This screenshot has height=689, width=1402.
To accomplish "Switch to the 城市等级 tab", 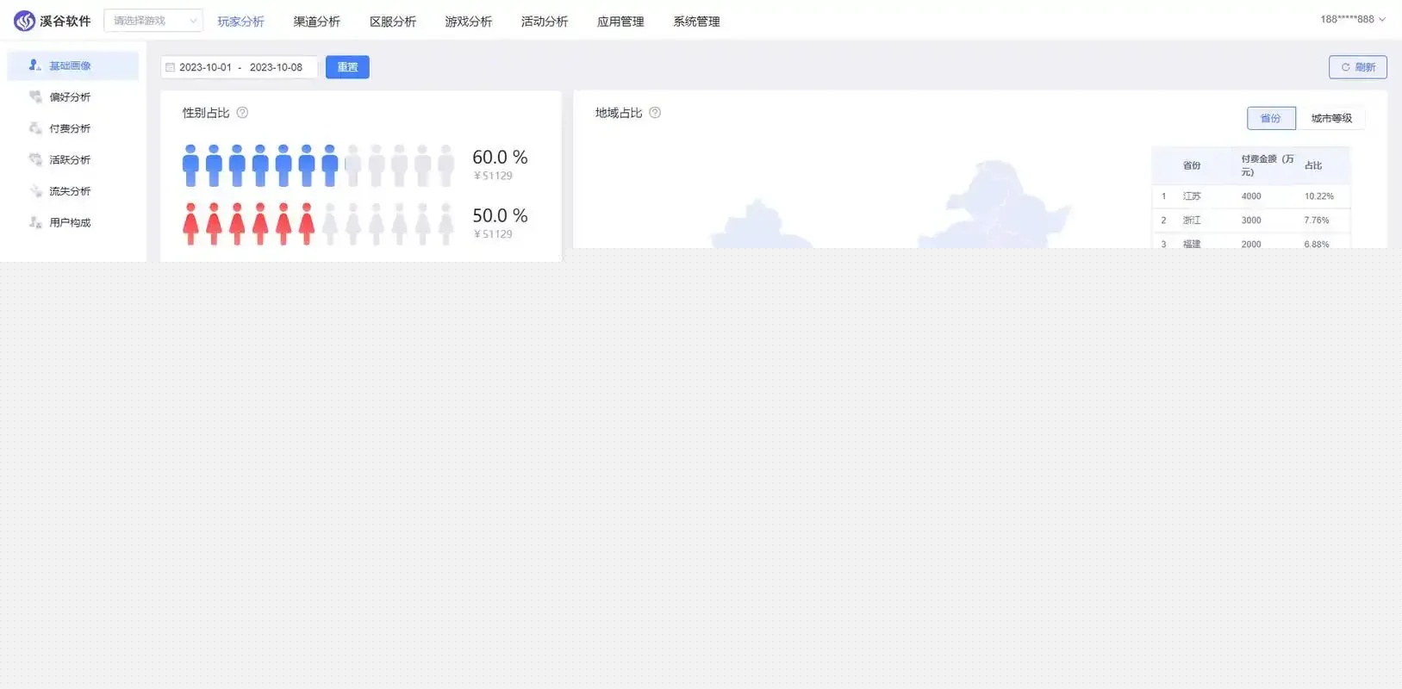I will pos(1331,118).
